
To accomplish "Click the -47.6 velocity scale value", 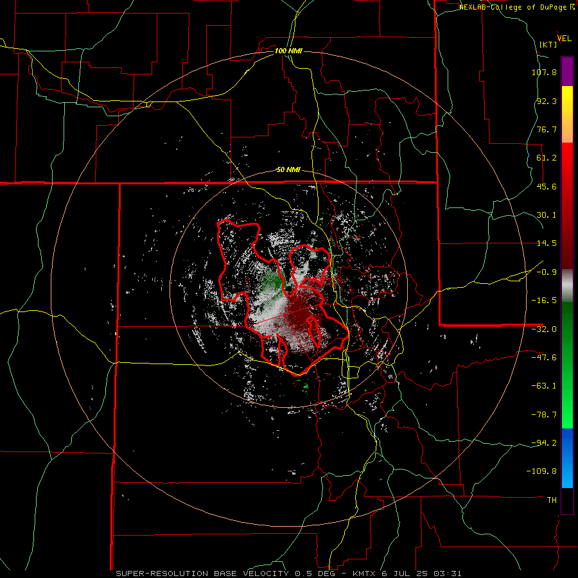I will (544, 358).
